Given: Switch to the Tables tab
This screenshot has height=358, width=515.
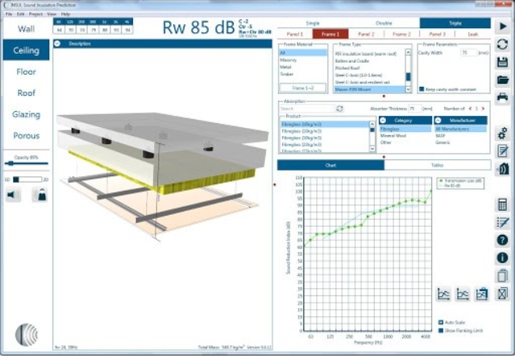Looking at the screenshot, I should [438, 165].
